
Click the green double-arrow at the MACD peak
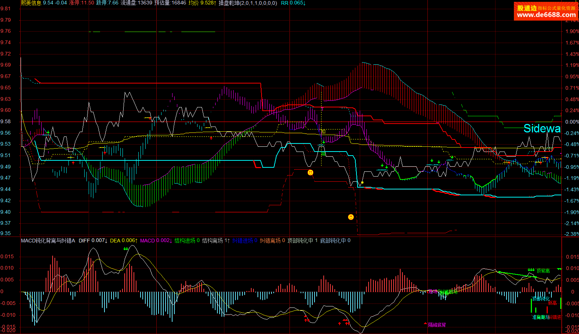coord(126,249)
